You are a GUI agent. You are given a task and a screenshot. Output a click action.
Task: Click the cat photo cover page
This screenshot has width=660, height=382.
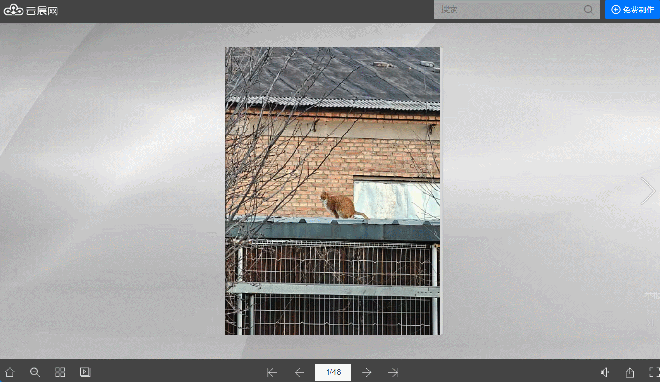[x=332, y=191]
